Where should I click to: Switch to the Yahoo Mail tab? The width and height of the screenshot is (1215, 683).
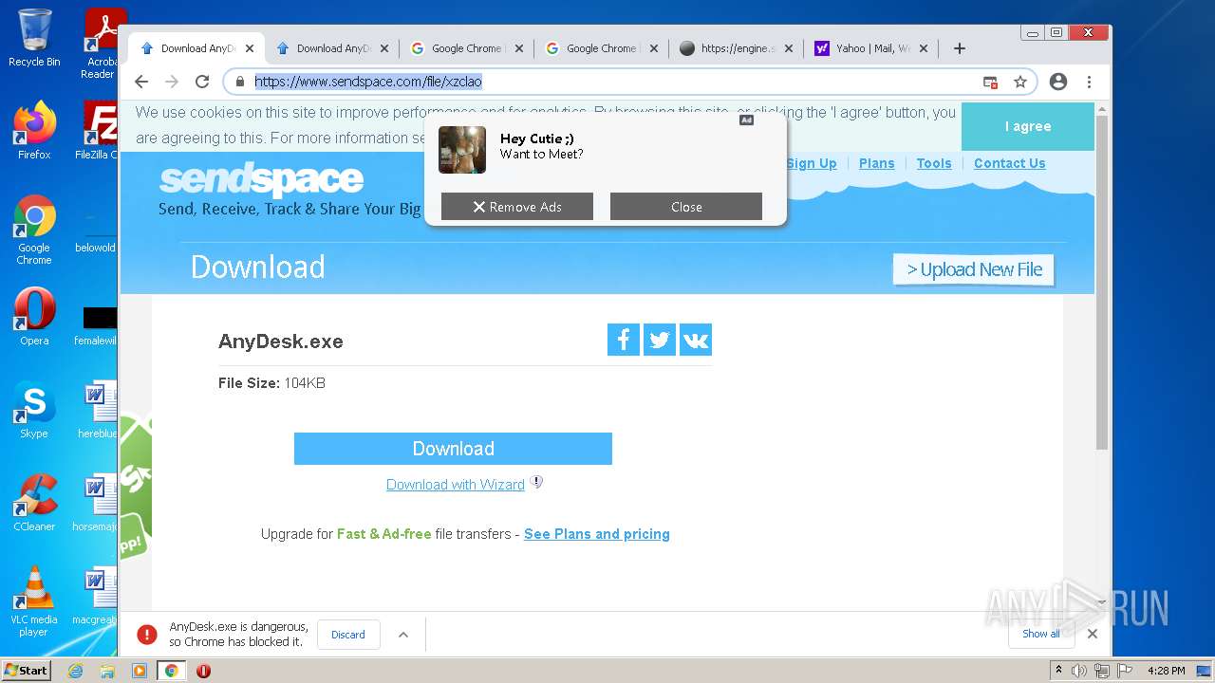872,48
